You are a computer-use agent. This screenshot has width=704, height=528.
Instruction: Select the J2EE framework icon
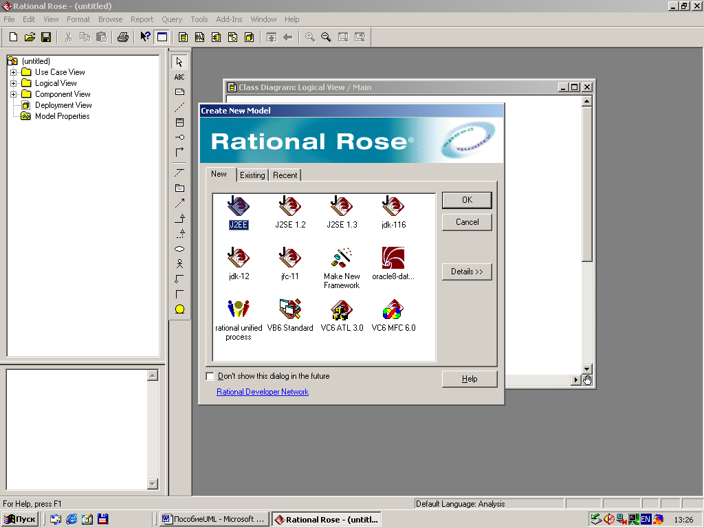(239, 213)
